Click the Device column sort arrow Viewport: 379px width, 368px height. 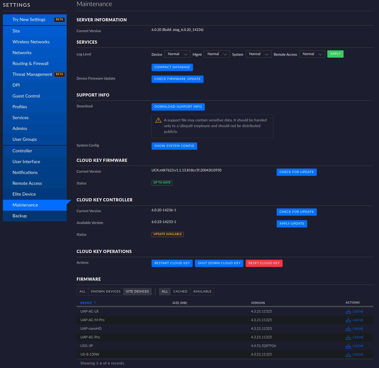point(95,303)
